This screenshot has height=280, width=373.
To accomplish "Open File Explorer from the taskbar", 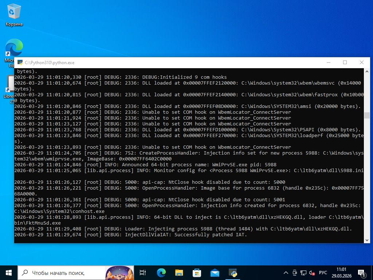I will (x=179, y=273).
